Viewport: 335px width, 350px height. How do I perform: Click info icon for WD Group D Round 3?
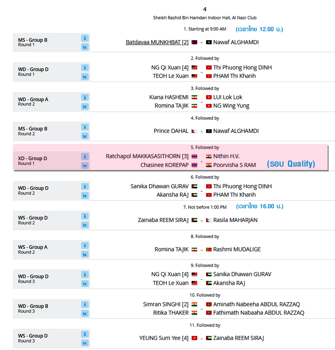pos(85,274)
